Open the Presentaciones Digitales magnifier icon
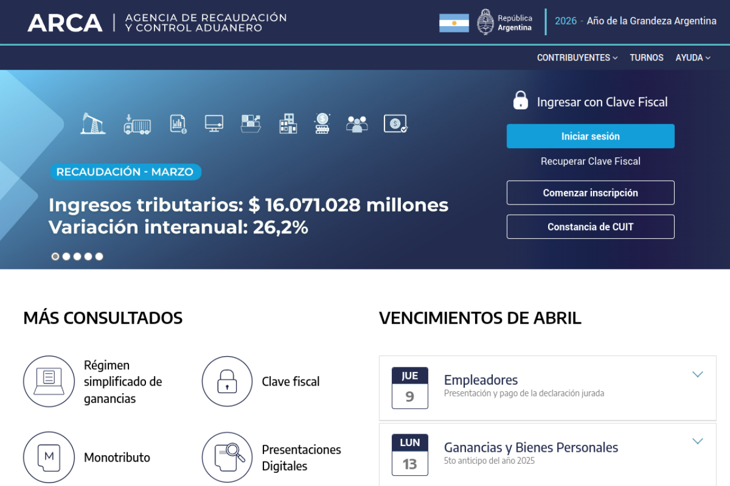This screenshot has height=486, width=730. click(227, 457)
